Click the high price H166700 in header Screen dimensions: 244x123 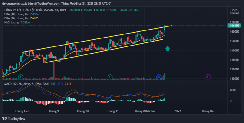coord(87,10)
